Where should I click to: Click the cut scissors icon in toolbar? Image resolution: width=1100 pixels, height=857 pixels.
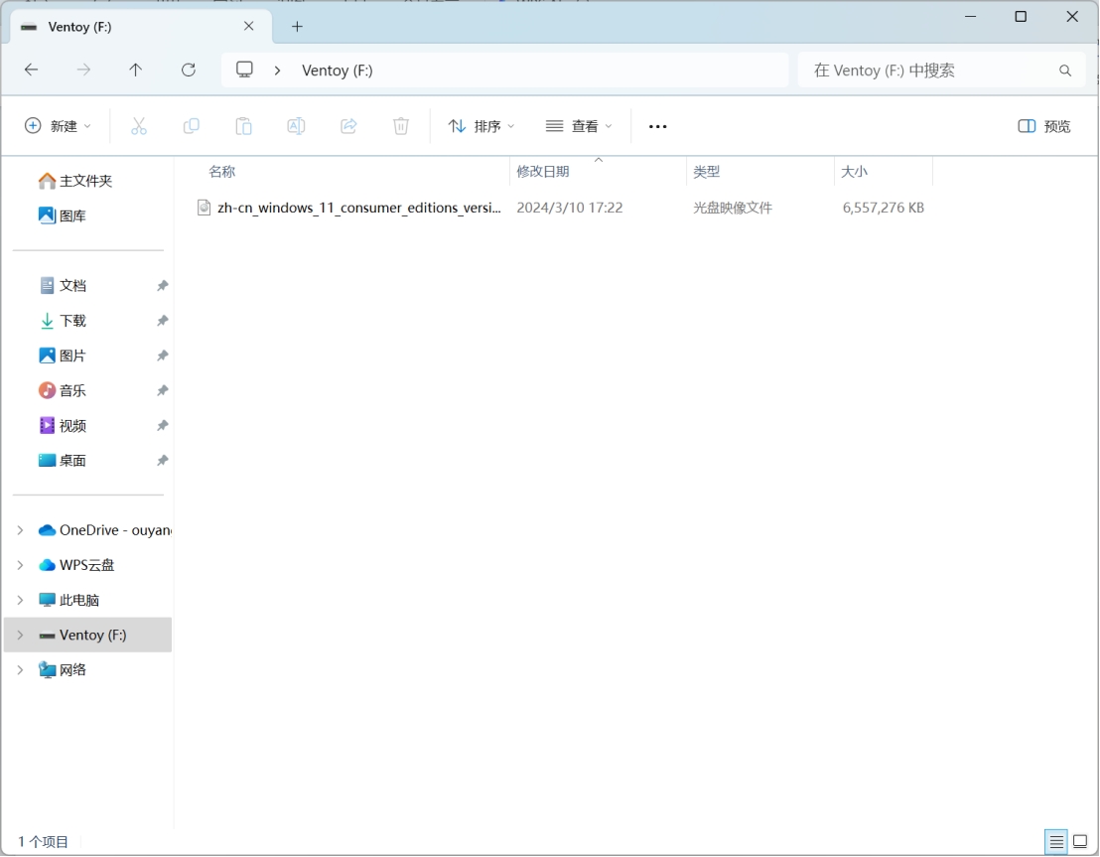(x=139, y=126)
